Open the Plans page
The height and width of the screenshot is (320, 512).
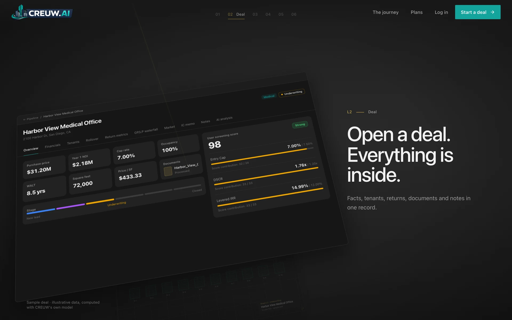417,12
